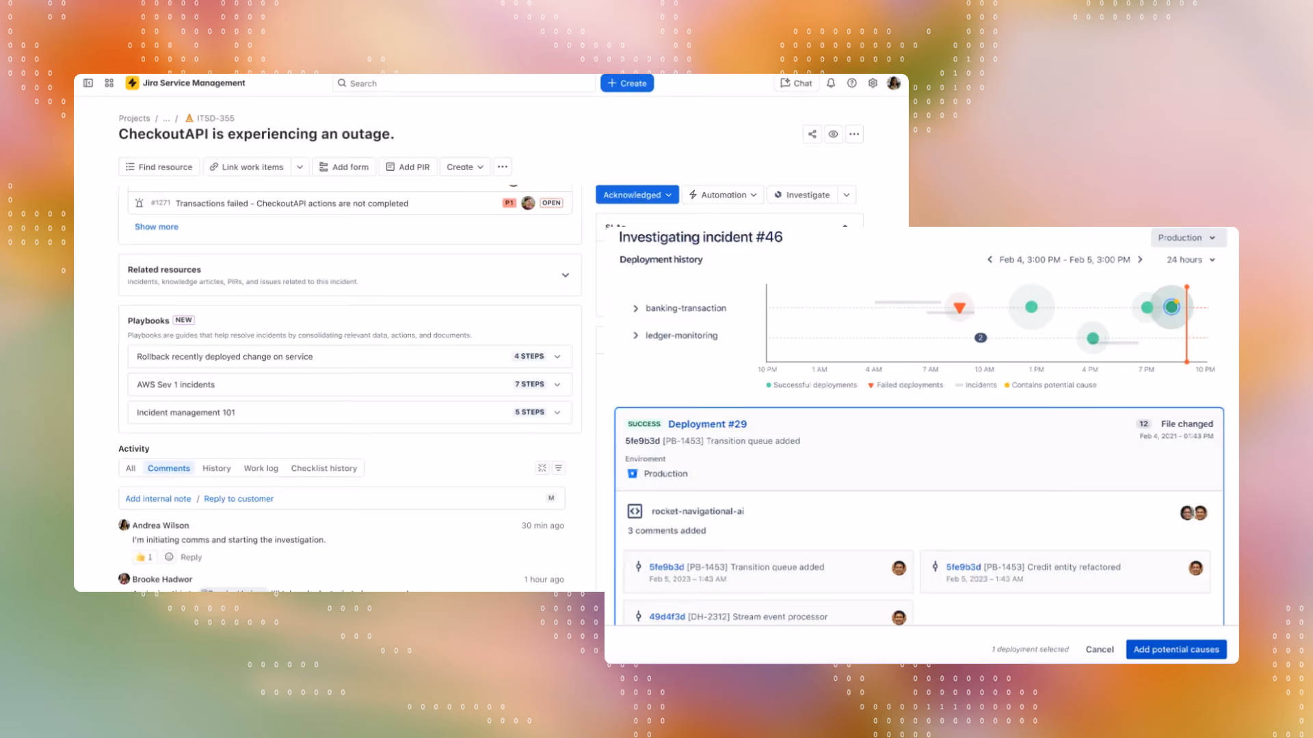Image resolution: width=1313 pixels, height=738 pixels.
Task: Click Add internal note
Action: 158,499
